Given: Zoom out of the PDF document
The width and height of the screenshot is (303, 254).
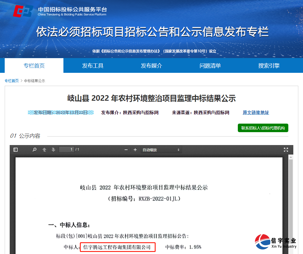Looking at the screenshot, I should [126, 149].
